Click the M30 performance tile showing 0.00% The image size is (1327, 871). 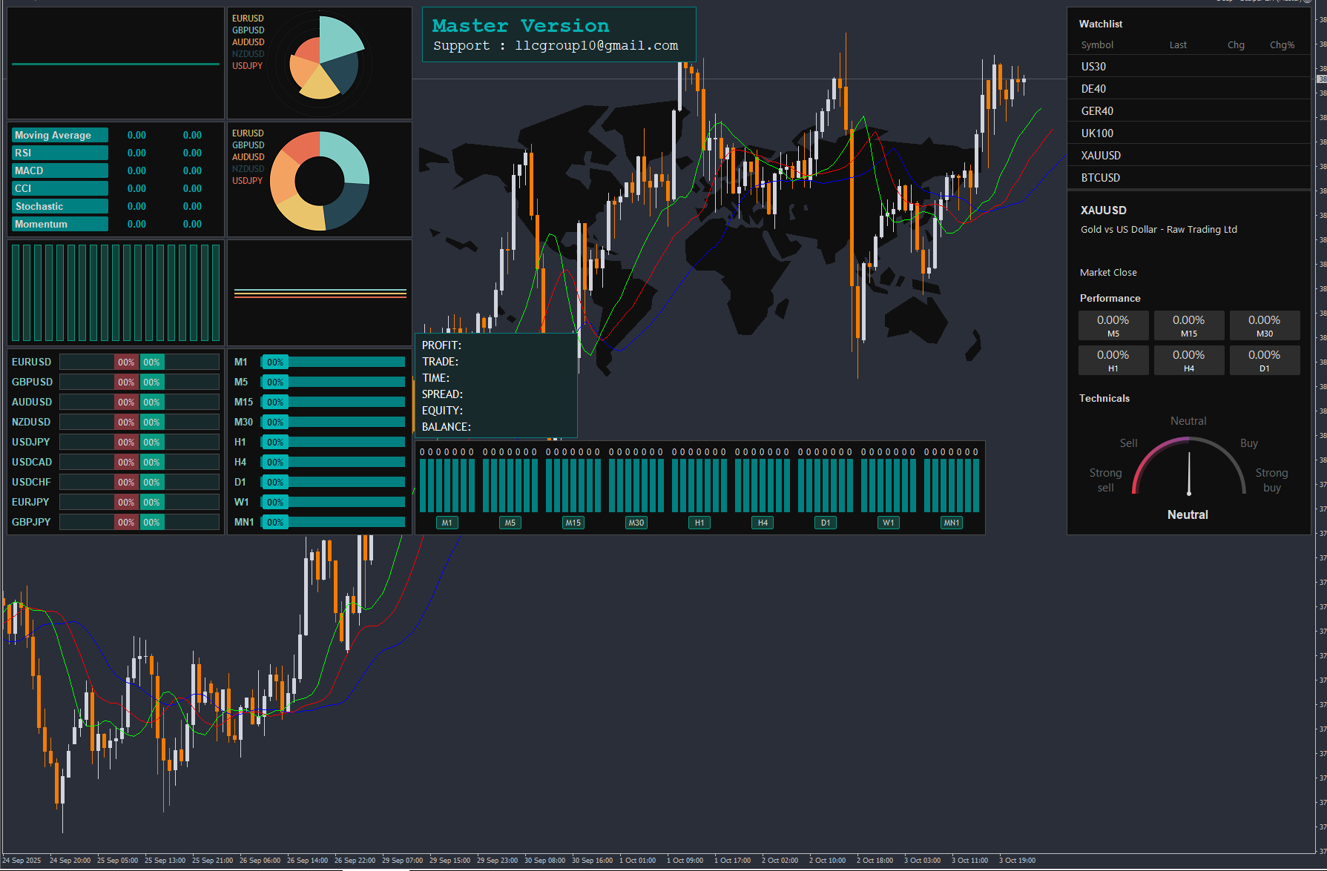coord(1264,325)
